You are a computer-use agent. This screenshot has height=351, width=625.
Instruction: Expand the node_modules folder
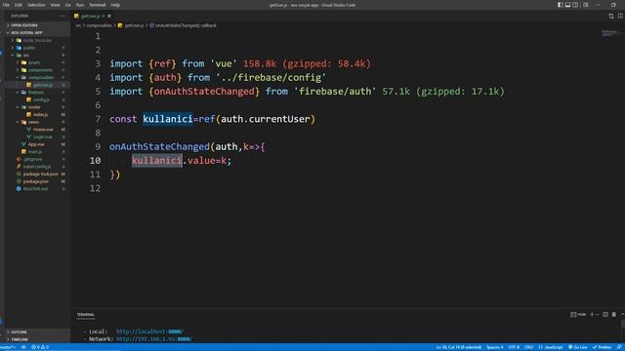click(36, 40)
